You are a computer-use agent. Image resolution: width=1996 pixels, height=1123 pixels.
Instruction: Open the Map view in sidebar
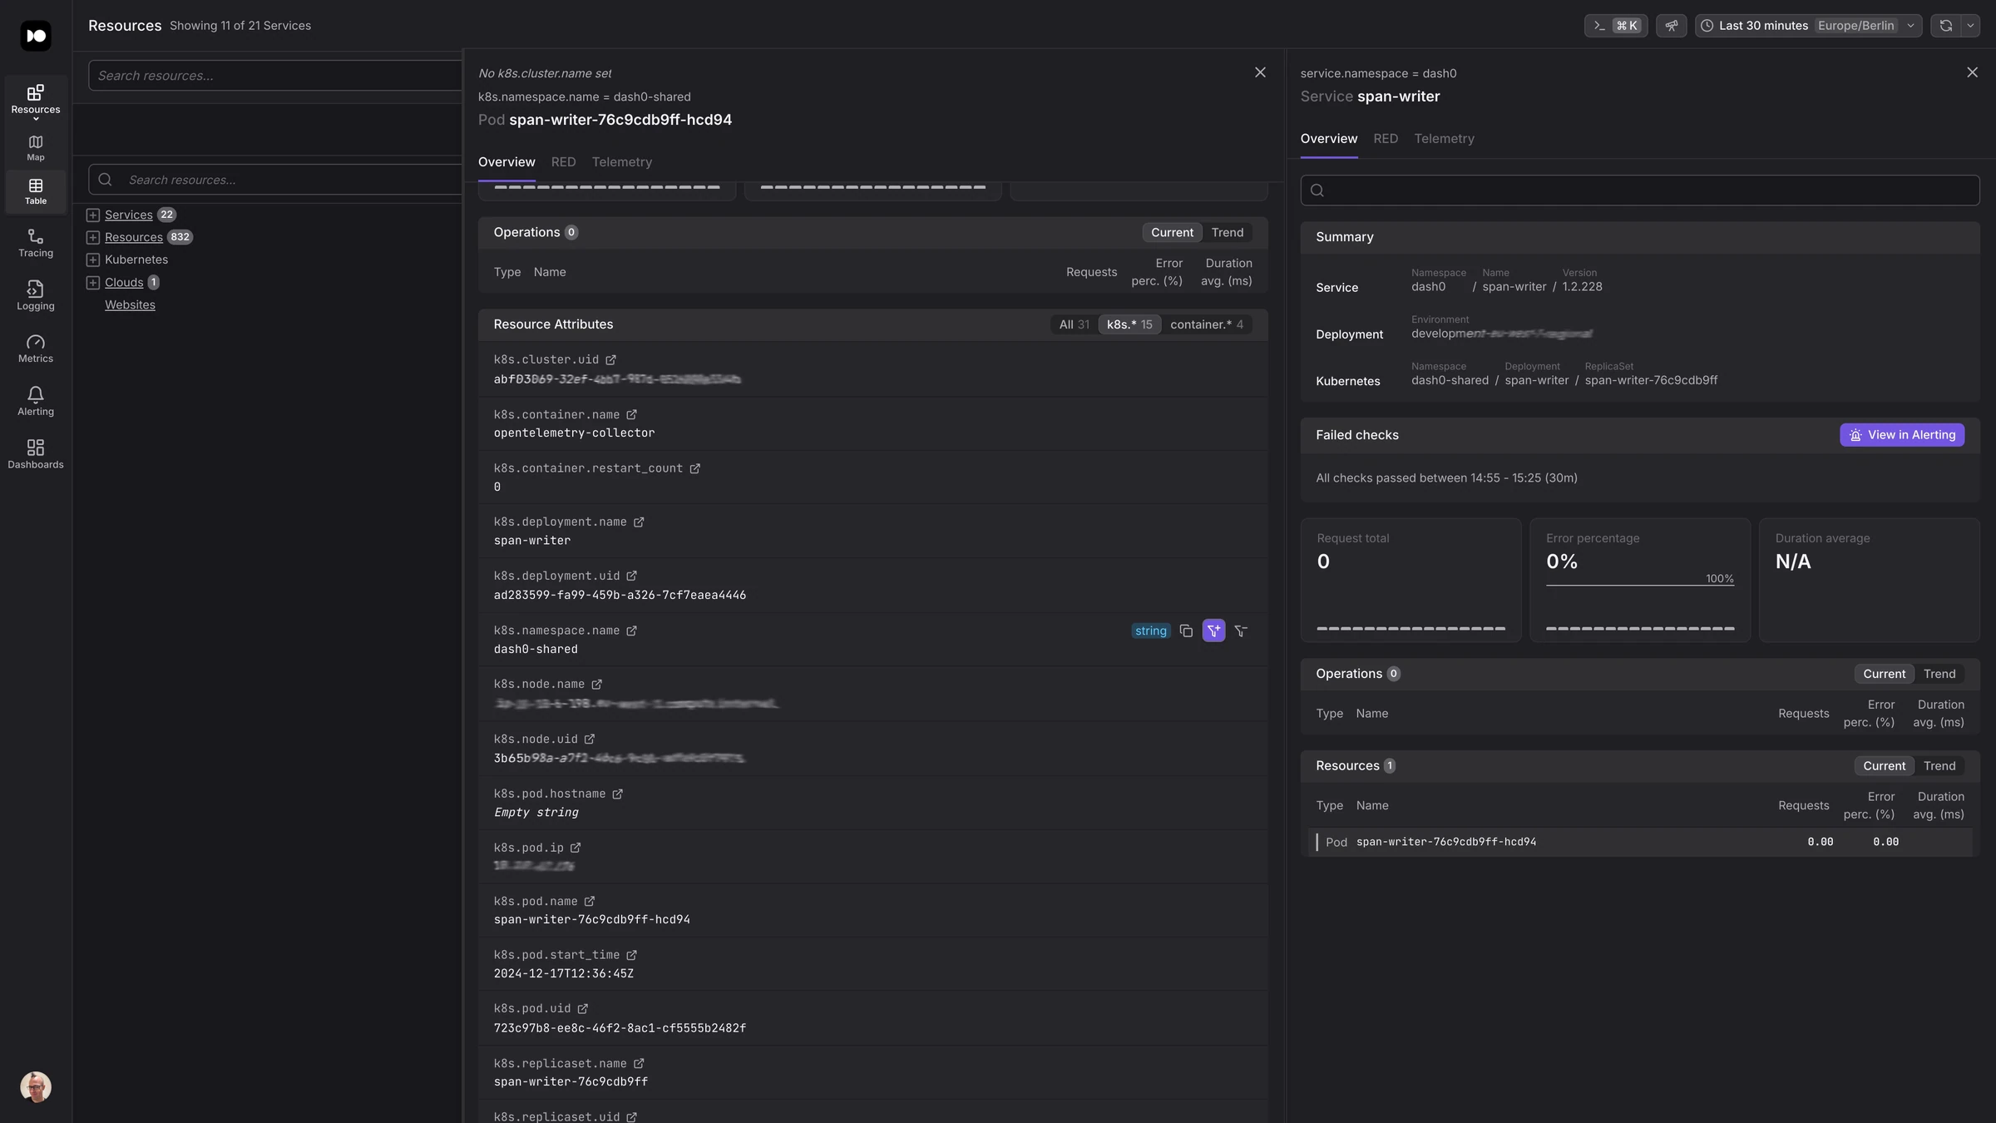pos(35,147)
